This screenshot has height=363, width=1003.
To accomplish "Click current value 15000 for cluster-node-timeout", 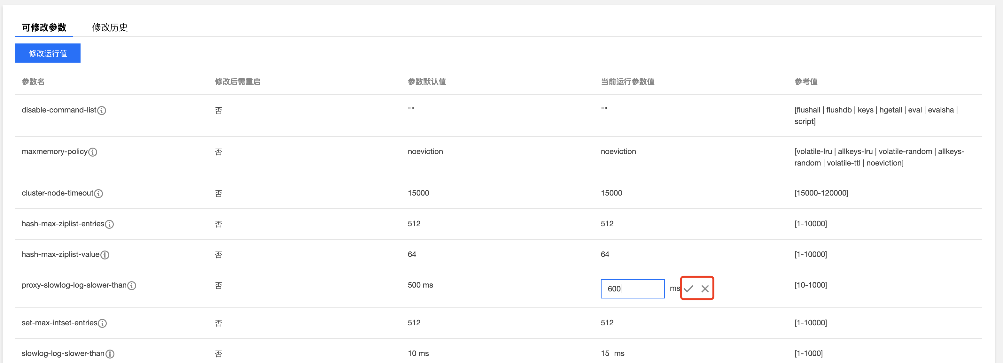I will 611,193.
